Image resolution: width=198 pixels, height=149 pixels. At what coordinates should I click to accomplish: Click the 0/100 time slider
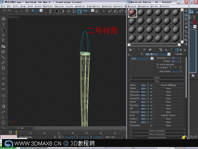click(x=20, y=128)
